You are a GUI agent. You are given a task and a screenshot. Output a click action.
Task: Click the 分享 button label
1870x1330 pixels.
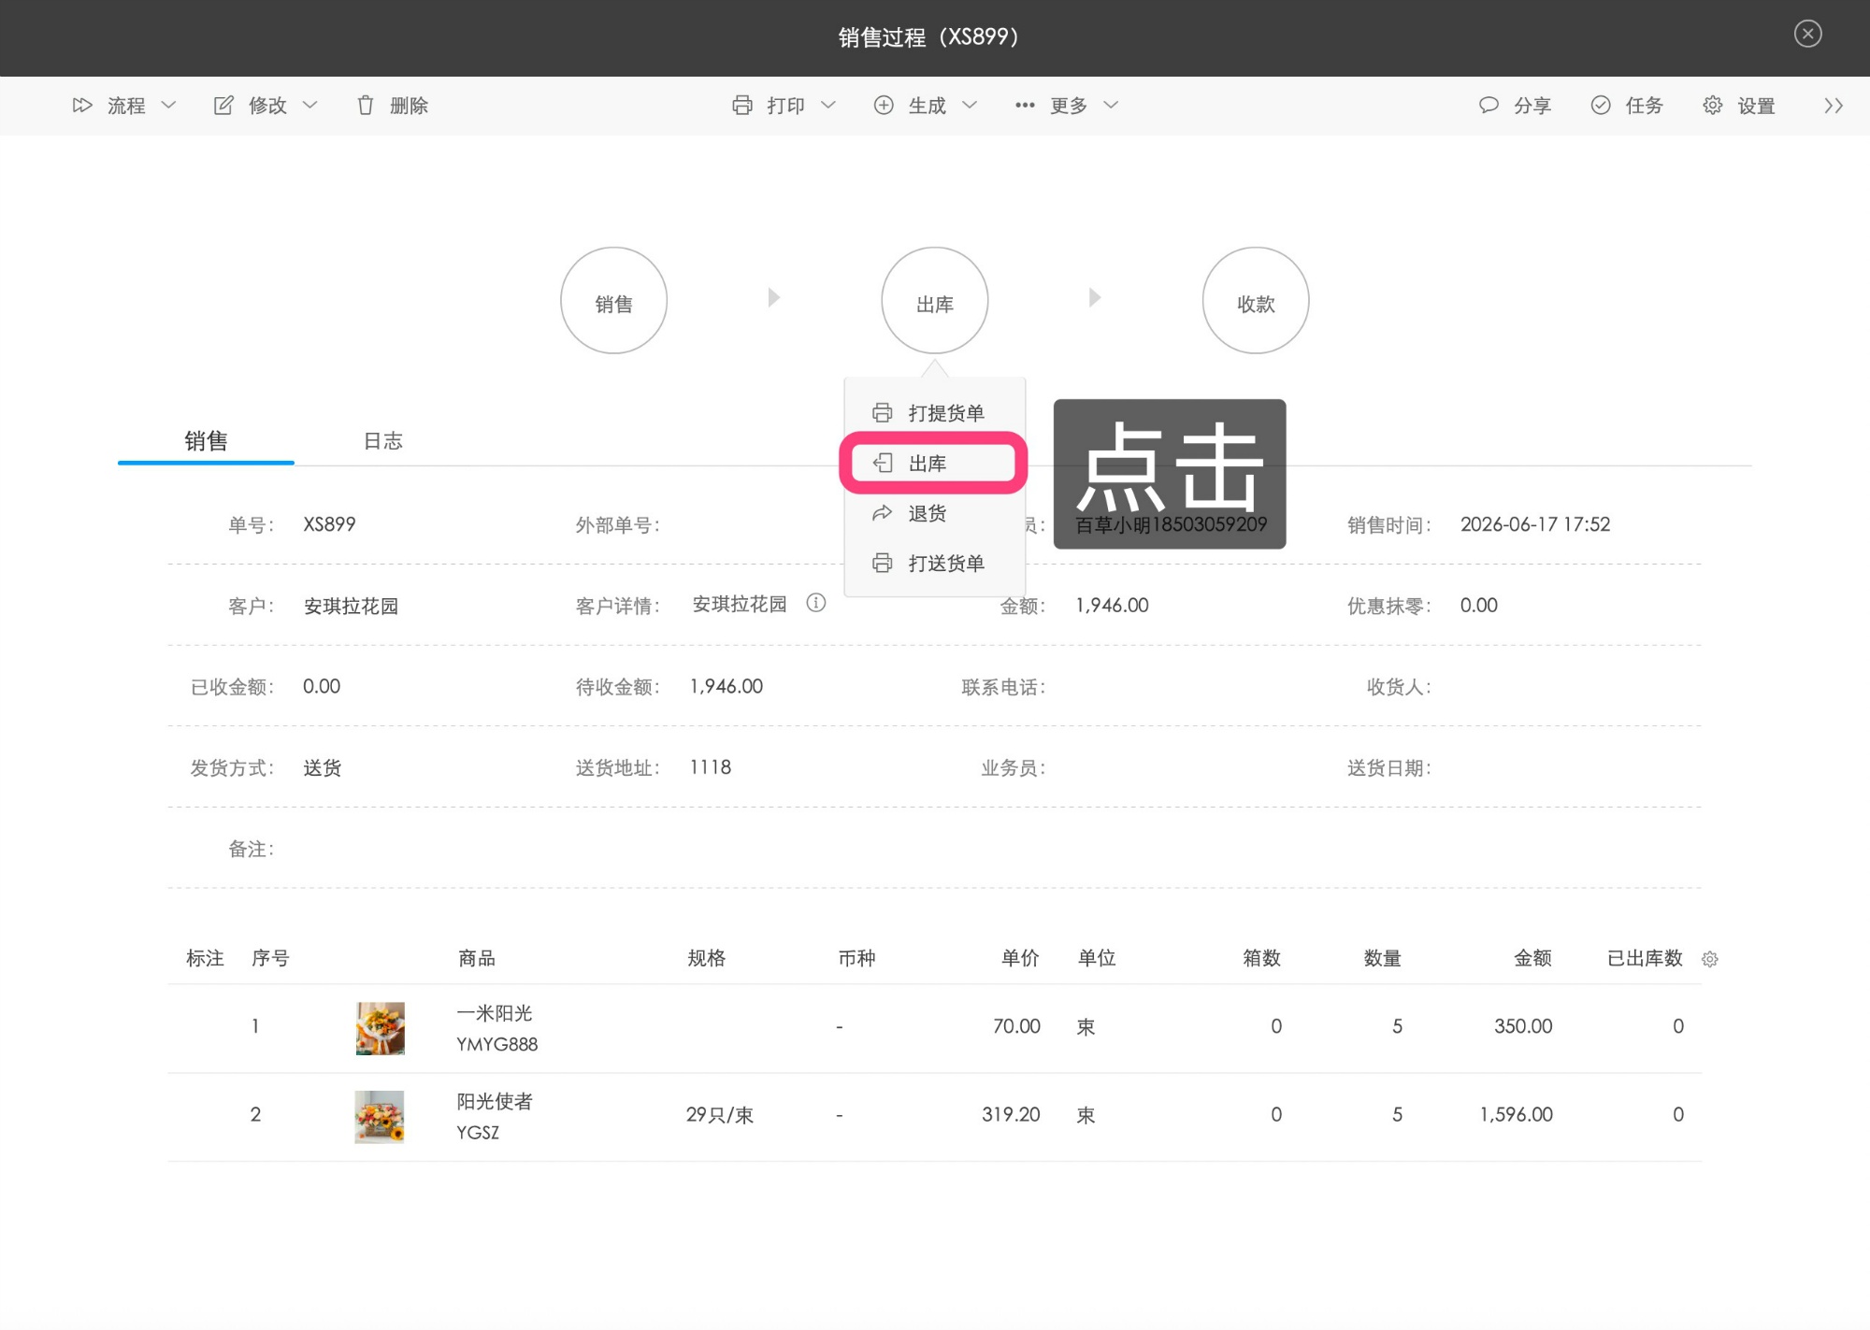tap(1532, 106)
